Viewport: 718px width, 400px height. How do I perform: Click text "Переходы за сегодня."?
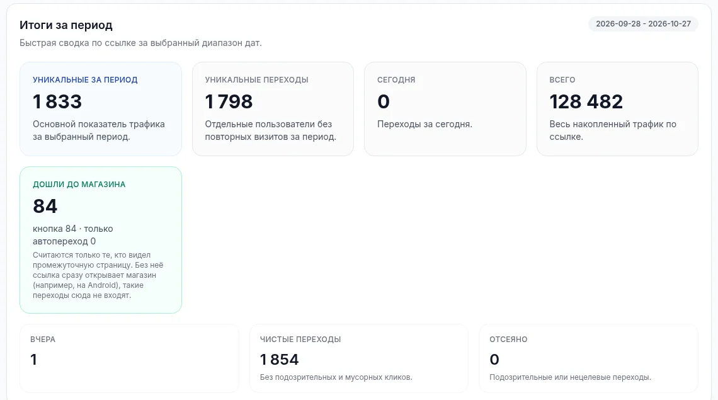click(425, 124)
